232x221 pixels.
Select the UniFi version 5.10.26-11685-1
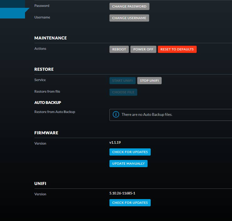tap(122, 193)
